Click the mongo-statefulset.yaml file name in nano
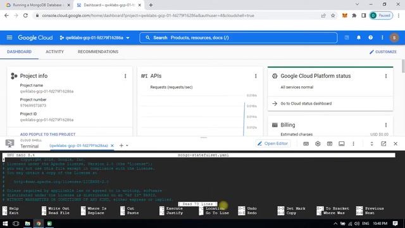The image size is (405, 228). tap(203, 155)
